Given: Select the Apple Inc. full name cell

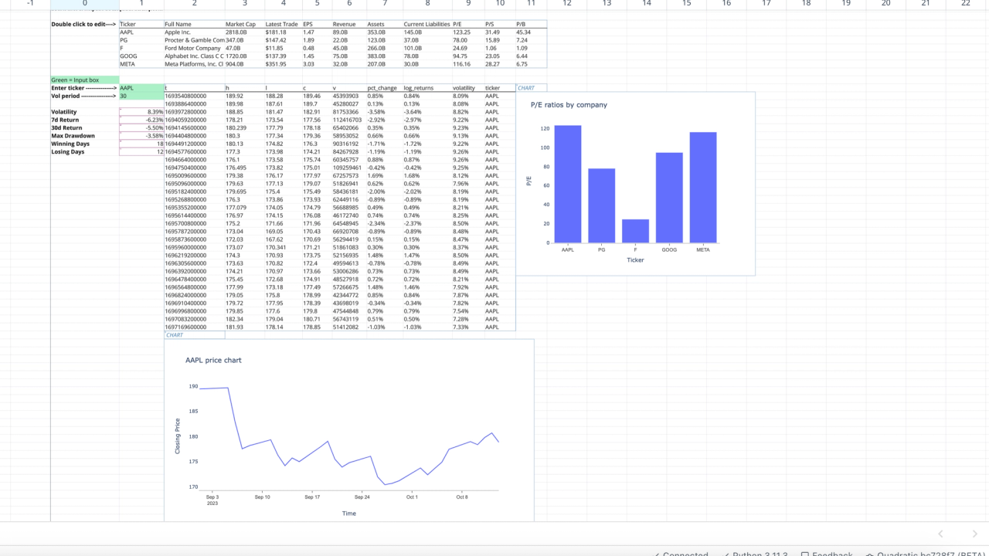Looking at the screenshot, I should click(194, 32).
